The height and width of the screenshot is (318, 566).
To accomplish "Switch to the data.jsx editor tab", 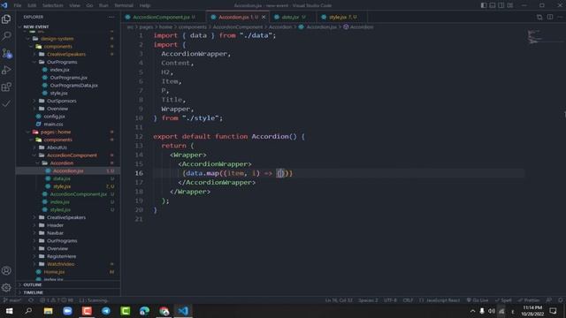I will pos(293,17).
